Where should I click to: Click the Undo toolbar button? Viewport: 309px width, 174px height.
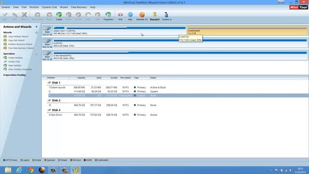coord(14,16)
